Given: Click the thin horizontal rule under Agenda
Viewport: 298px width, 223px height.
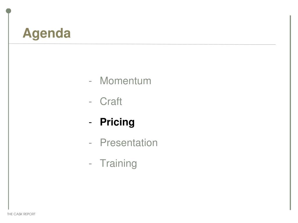Looking at the screenshot, I should click(142, 44).
